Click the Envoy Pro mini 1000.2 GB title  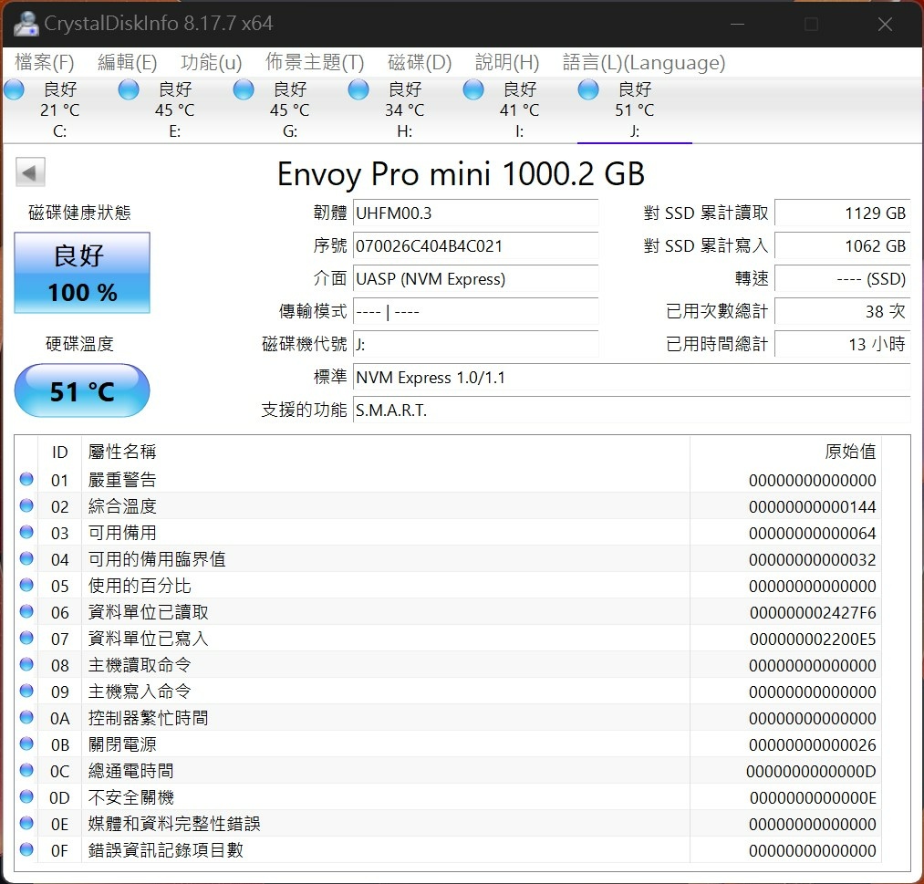click(461, 174)
